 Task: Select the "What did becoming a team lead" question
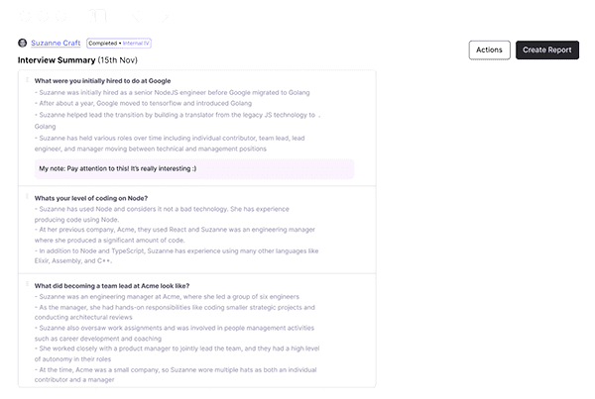point(113,286)
